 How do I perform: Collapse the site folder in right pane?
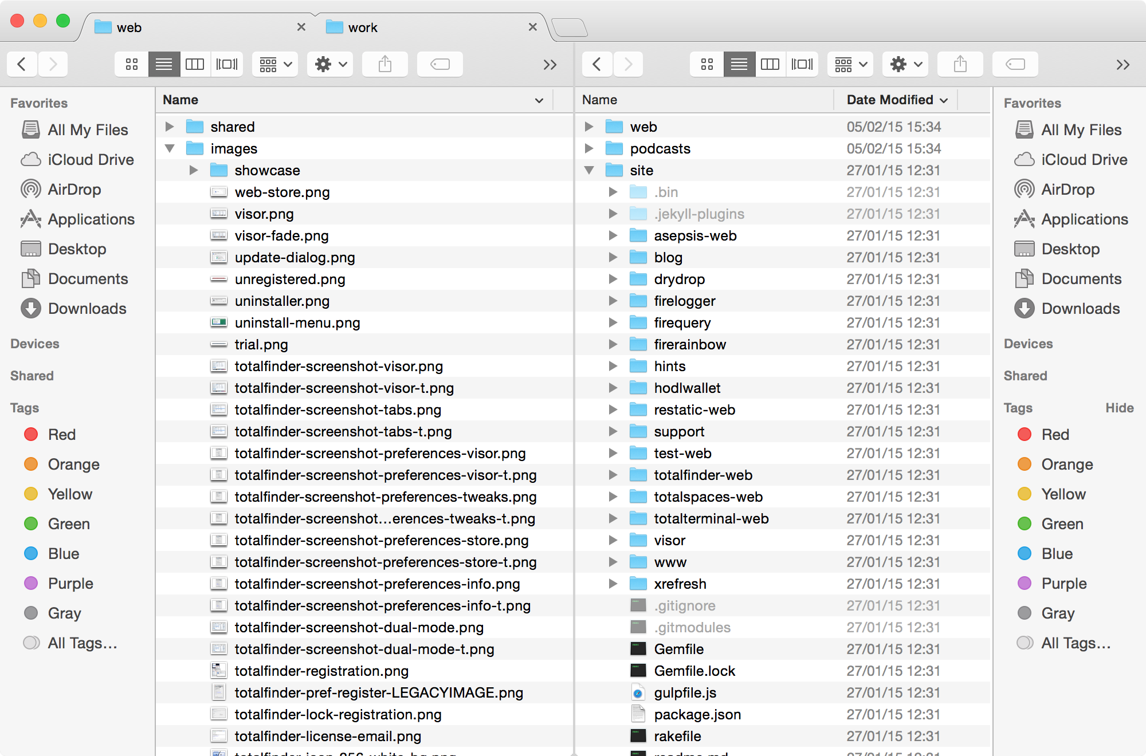[590, 170]
